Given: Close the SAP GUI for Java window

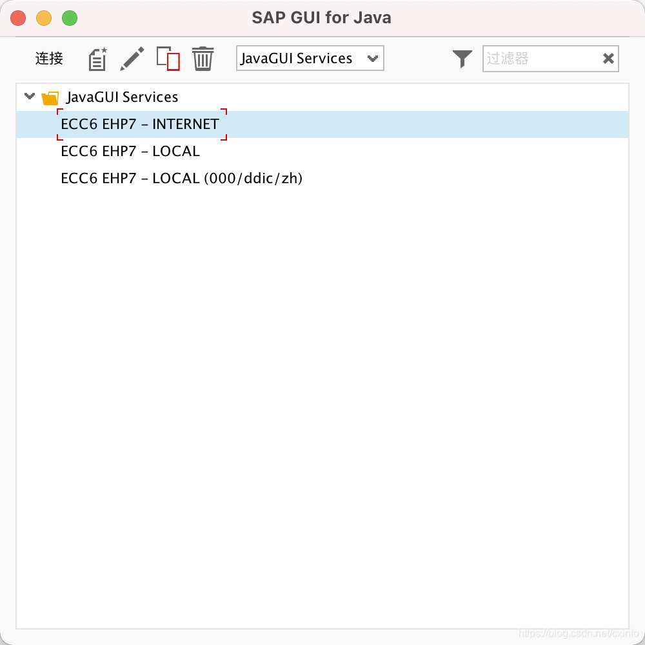Looking at the screenshot, I should (x=18, y=18).
